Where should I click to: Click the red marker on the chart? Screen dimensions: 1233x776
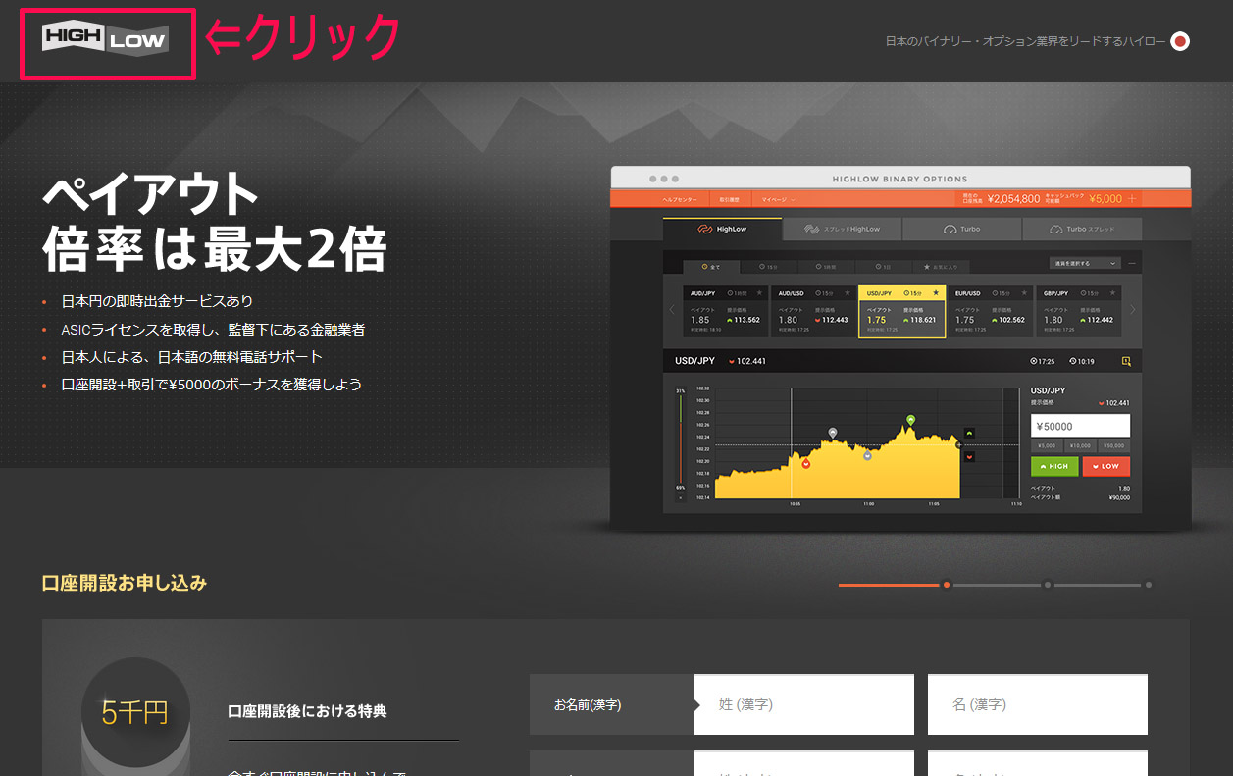point(805,463)
